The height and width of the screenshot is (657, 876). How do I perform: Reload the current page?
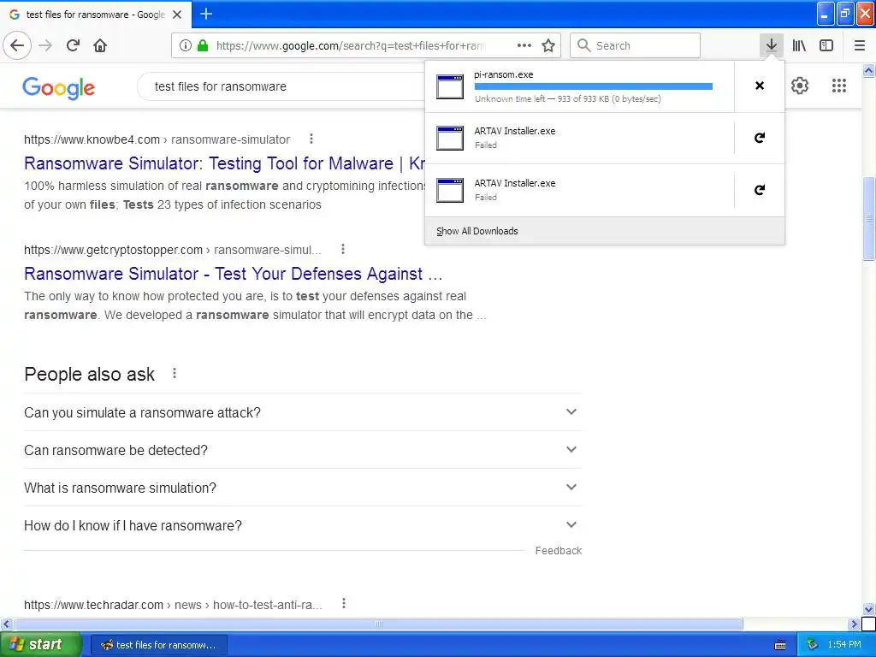point(73,45)
